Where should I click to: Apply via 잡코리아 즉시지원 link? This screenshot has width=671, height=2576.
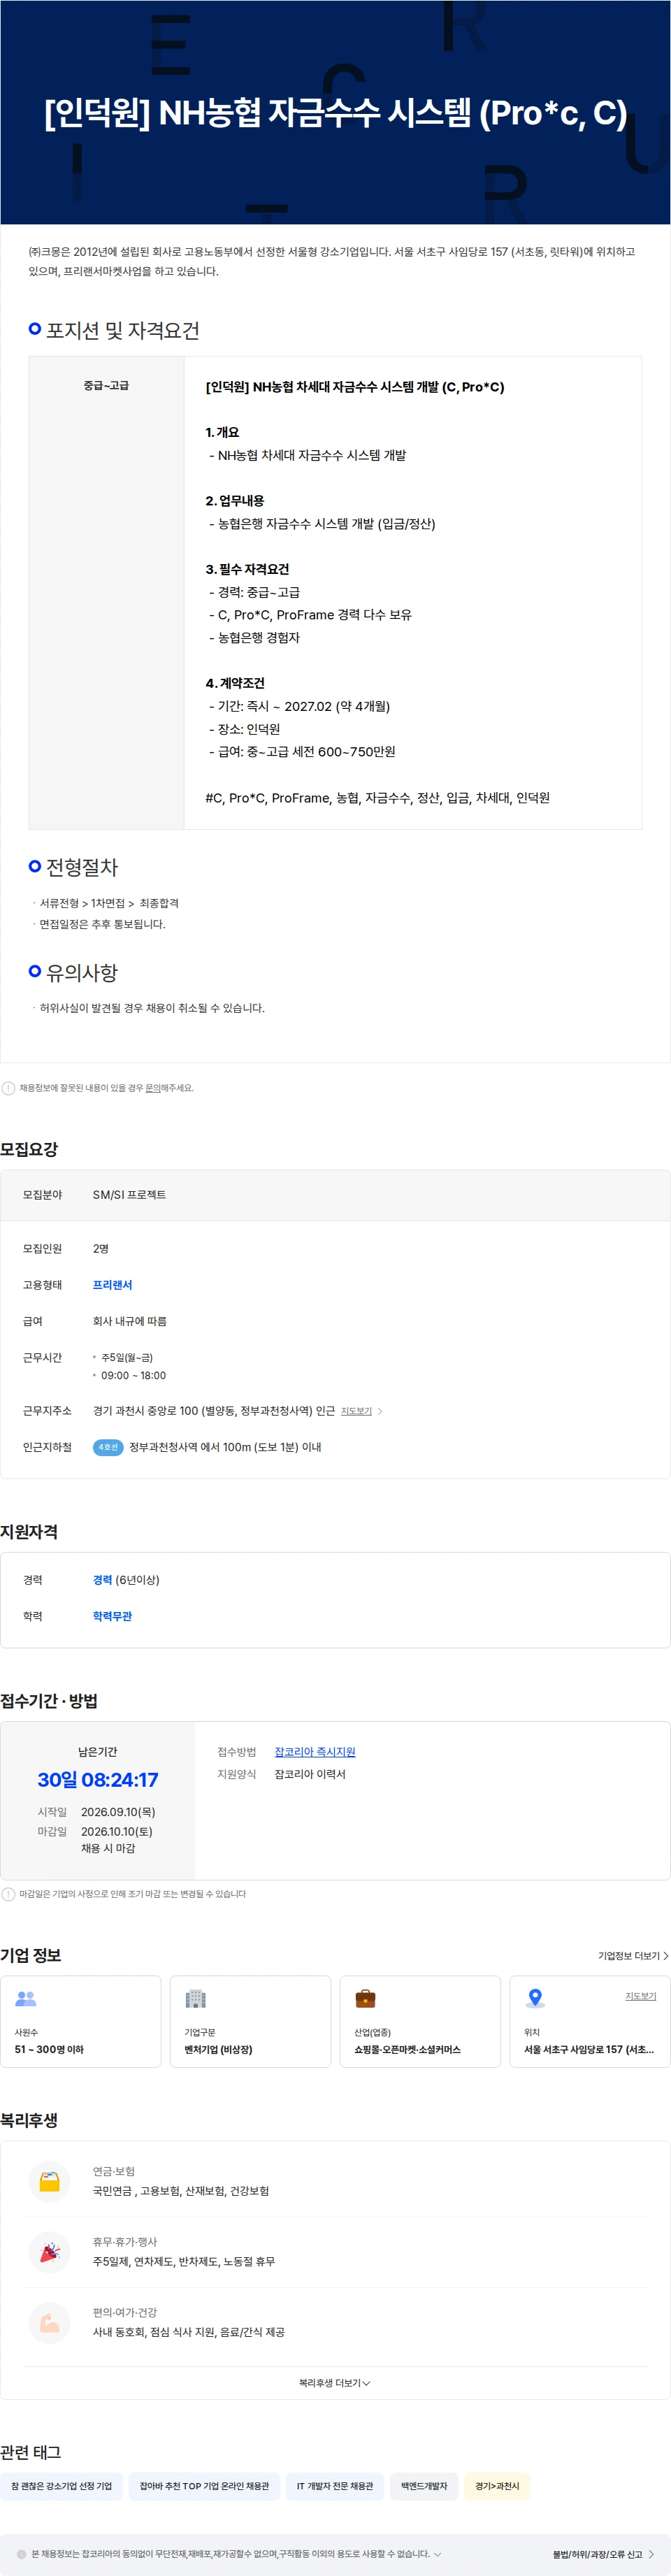click(315, 1752)
